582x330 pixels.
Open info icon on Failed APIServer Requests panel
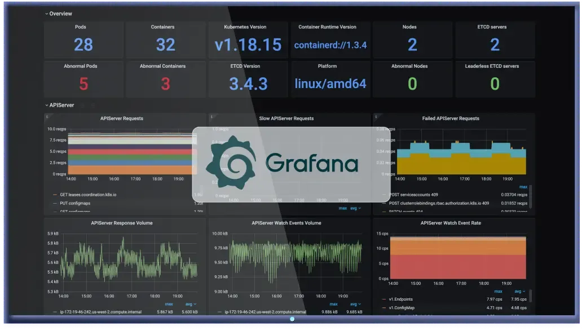(376, 117)
